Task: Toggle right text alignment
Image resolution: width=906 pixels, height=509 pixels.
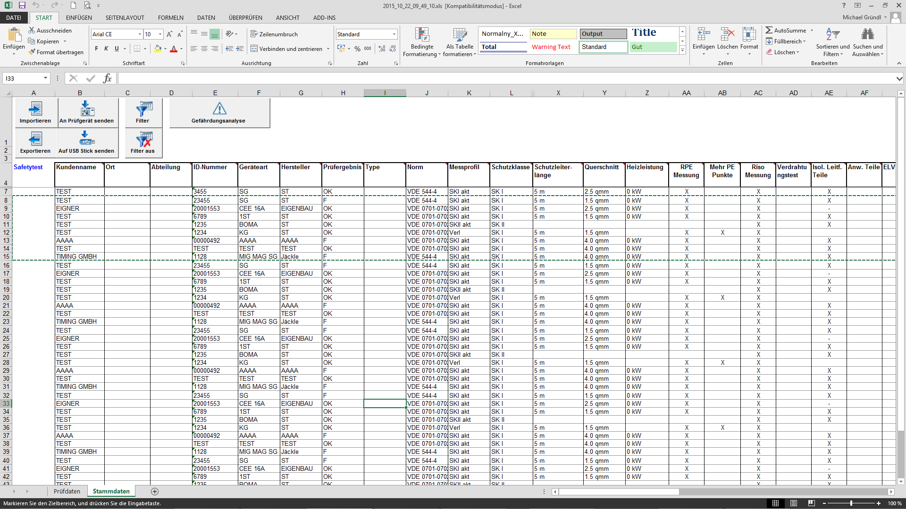Action: (x=215, y=49)
